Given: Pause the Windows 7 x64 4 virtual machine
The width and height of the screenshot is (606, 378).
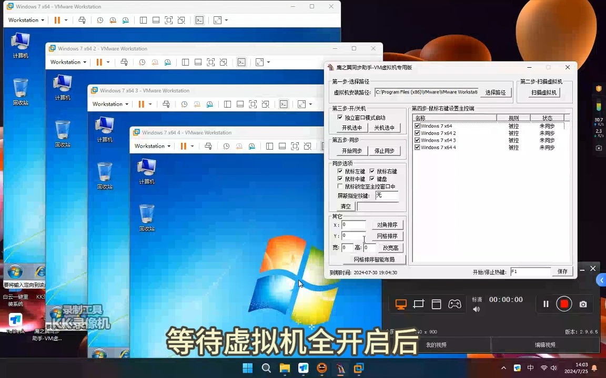Looking at the screenshot, I should click(184, 146).
